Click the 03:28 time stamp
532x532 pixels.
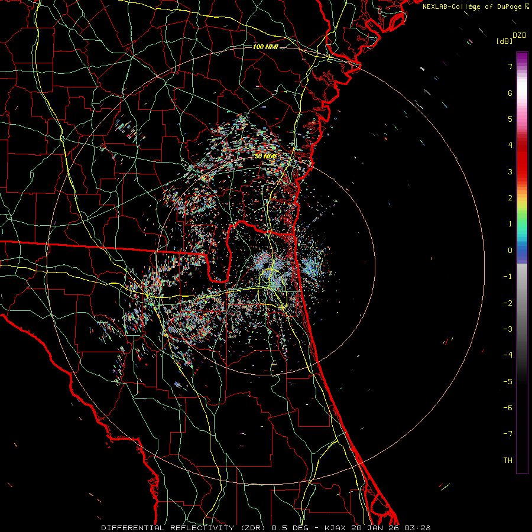[x=417, y=528]
